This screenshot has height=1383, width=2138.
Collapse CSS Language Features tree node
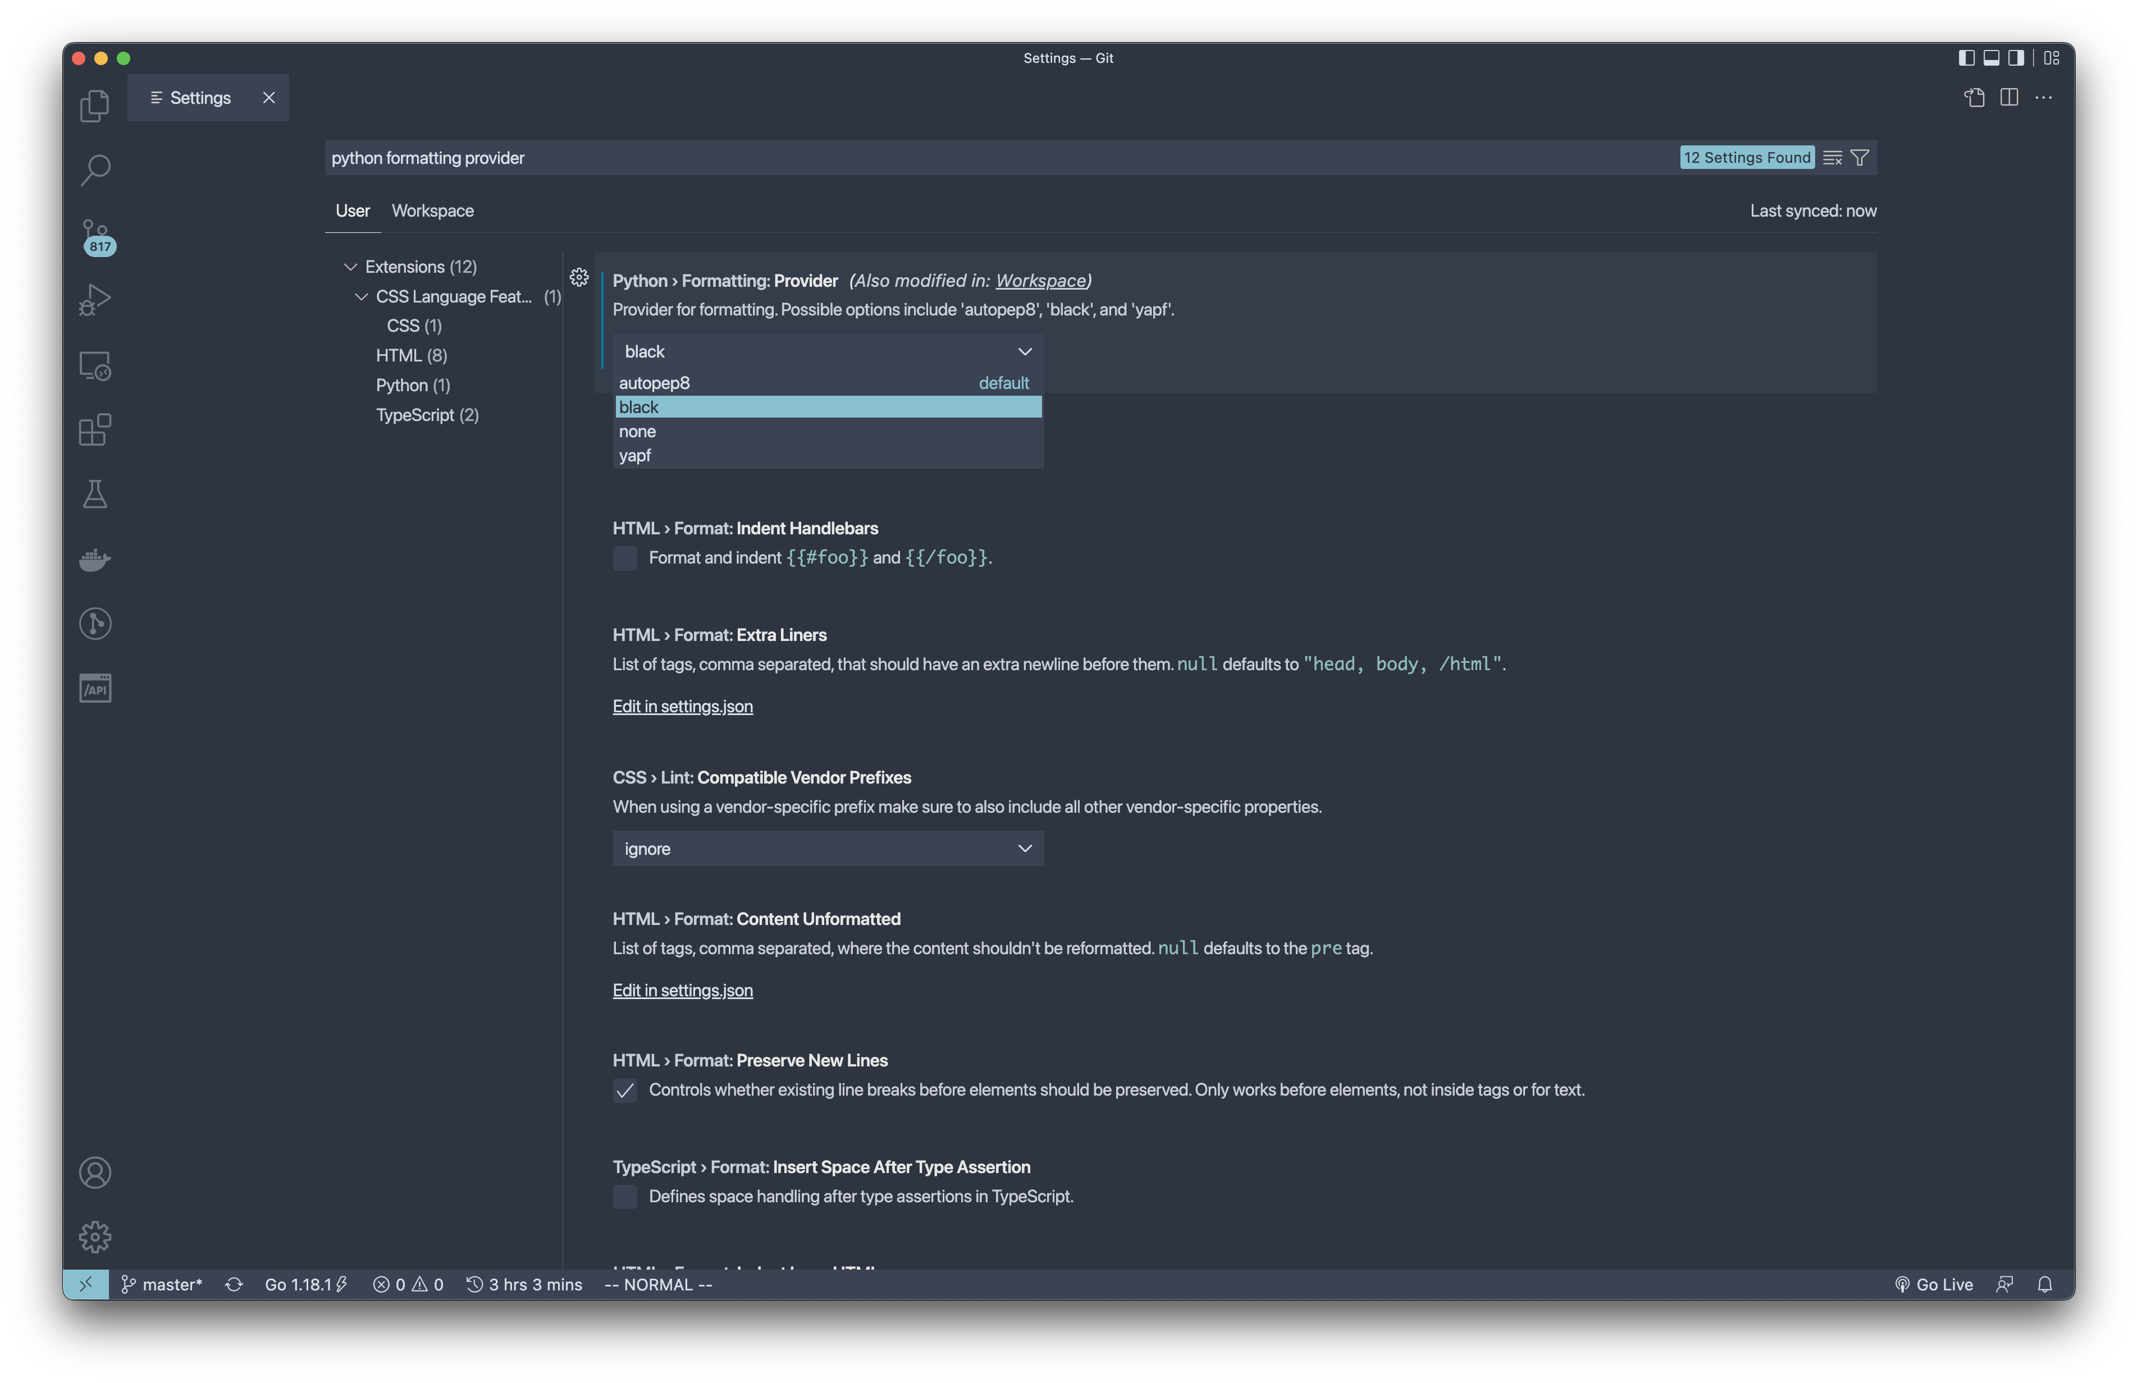pyautogui.click(x=361, y=296)
